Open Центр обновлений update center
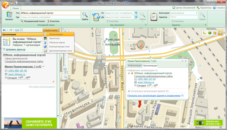The image size is (227, 130). click(x=184, y=8)
